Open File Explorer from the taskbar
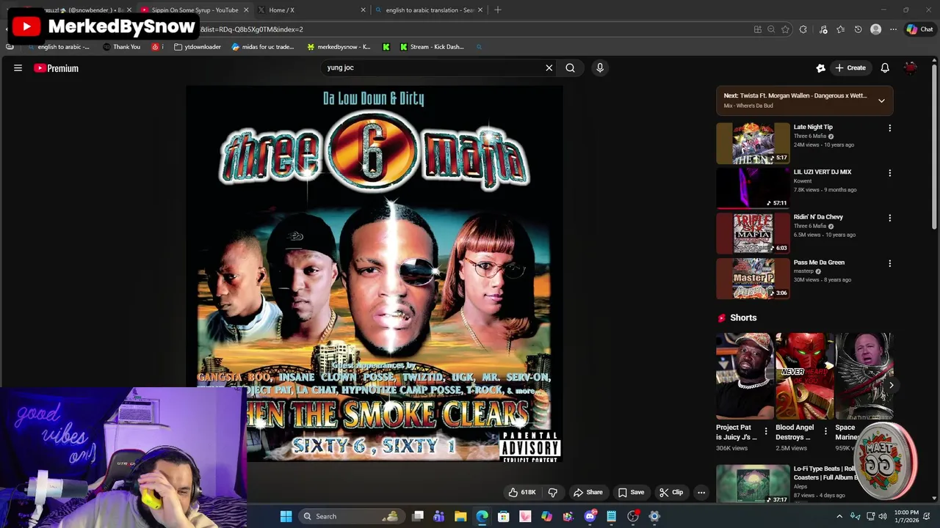940x528 pixels. pyautogui.click(x=460, y=516)
